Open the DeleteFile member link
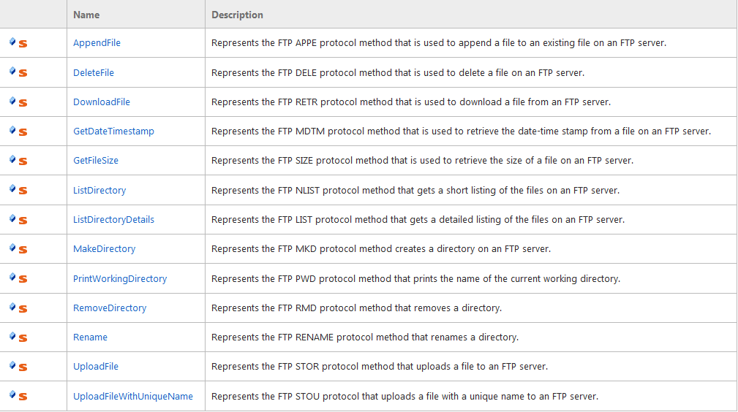This screenshot has width=738, height=412. (x=94, y=72)
